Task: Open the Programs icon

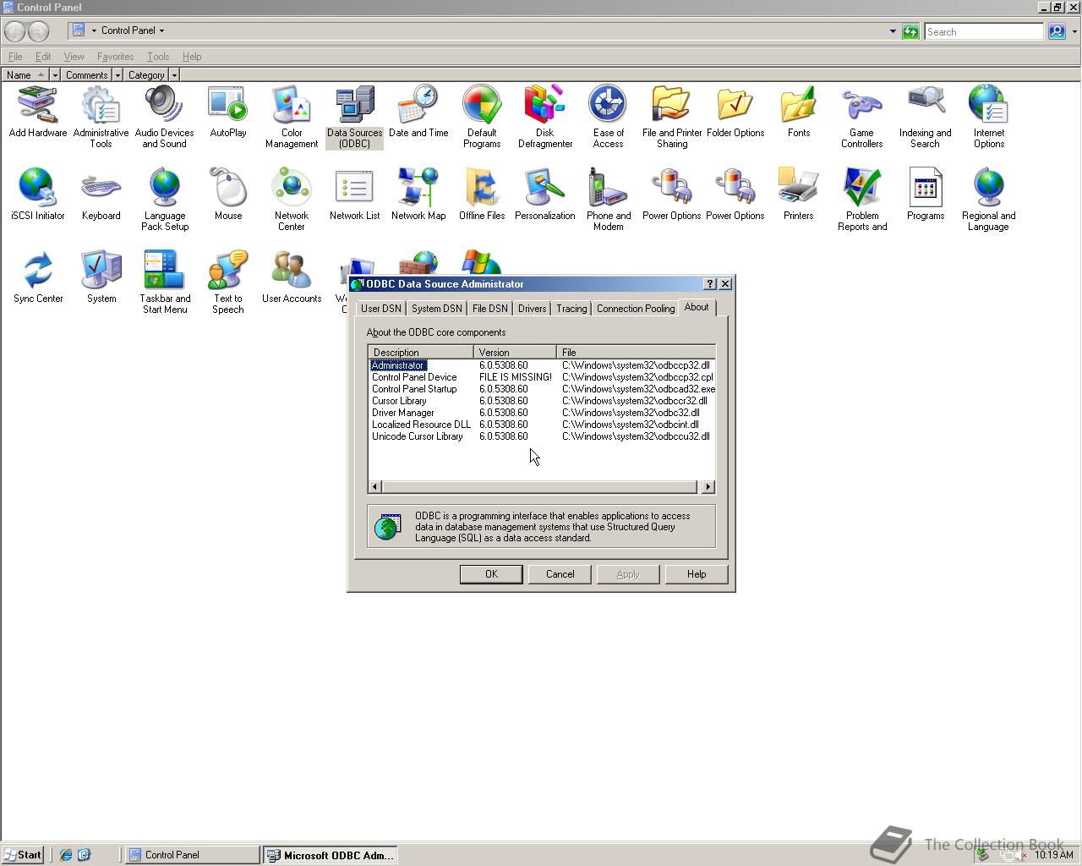Action: (x=926, y=195)
